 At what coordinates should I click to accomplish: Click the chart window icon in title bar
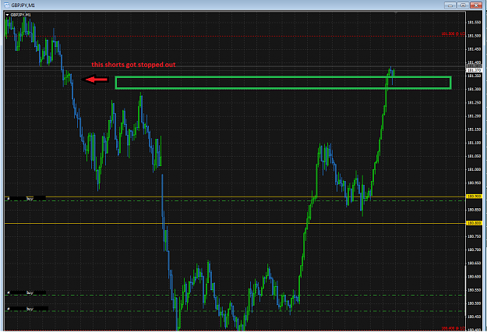(x=6, y=5)
